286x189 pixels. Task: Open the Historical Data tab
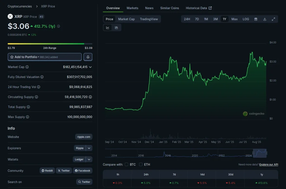click(x=199, y=8)
